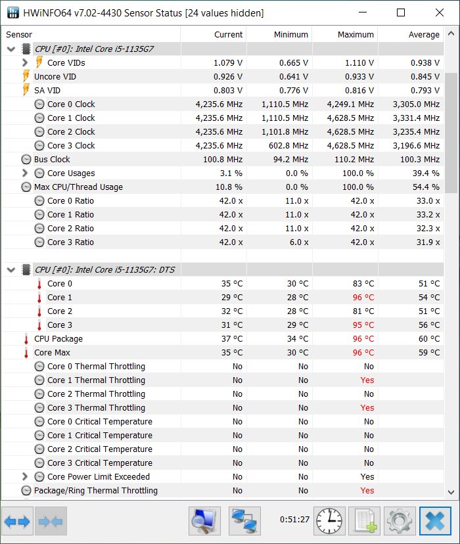
Task: Close sensors with the blue X button
Action: (x=436, y=521)
